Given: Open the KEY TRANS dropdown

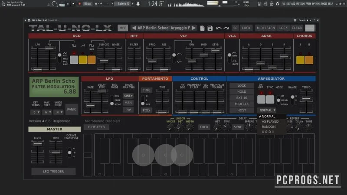Looking at the screenshot, I should (x=36, y=112).
